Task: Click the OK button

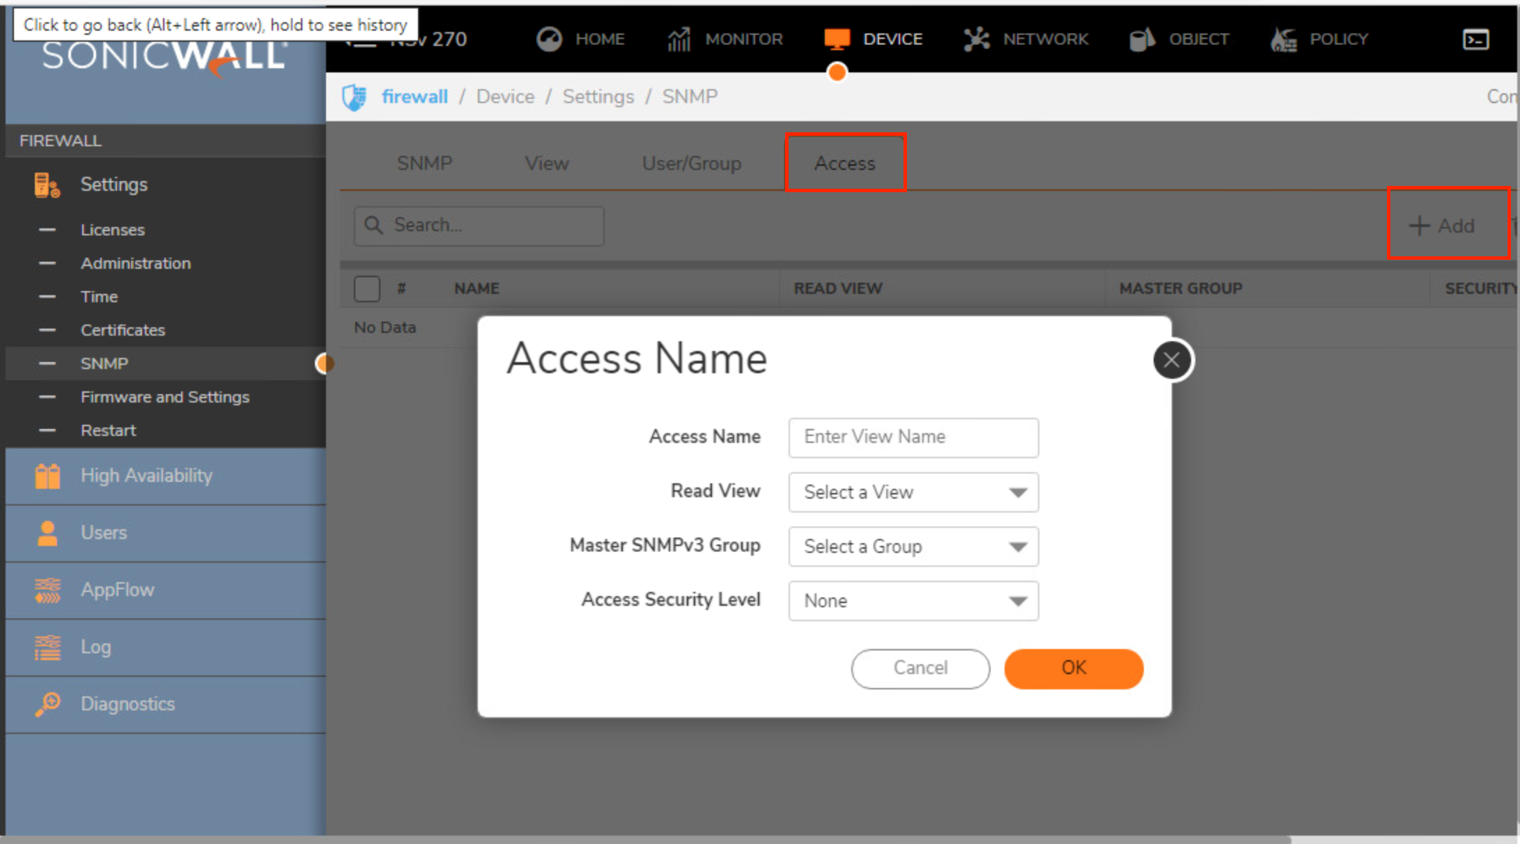Action: 1073,669
